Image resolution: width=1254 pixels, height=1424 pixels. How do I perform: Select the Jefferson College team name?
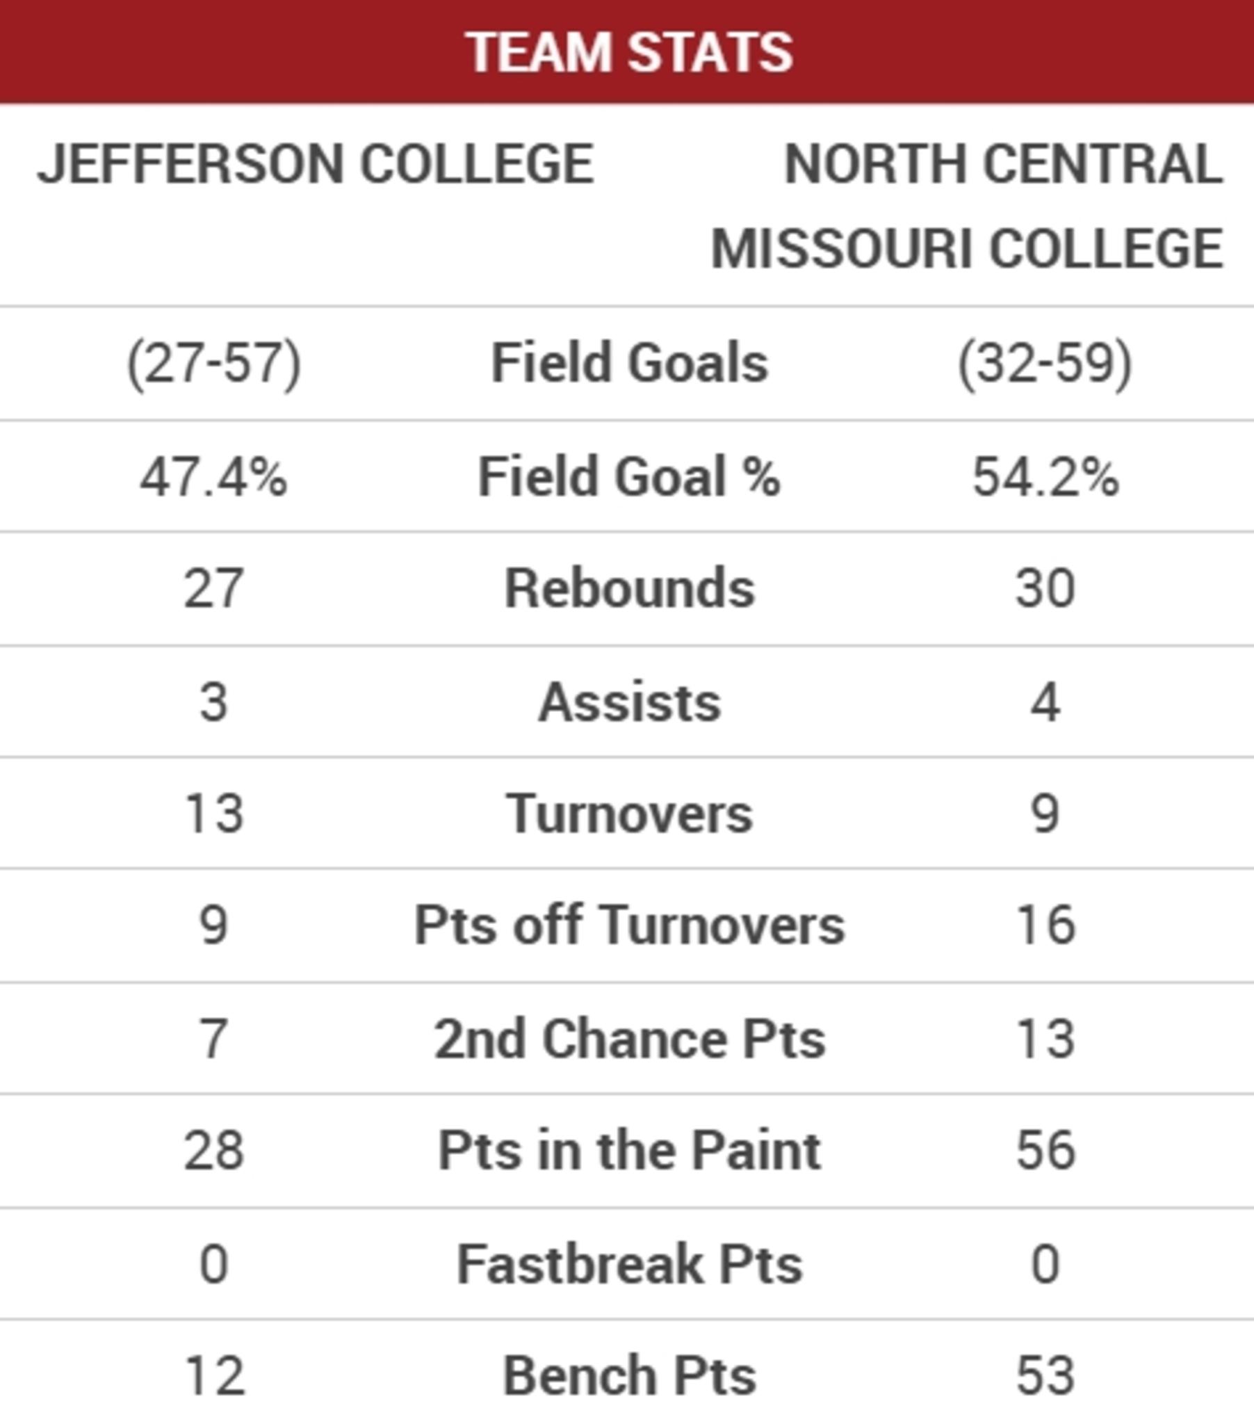click(x=316, y=164)
